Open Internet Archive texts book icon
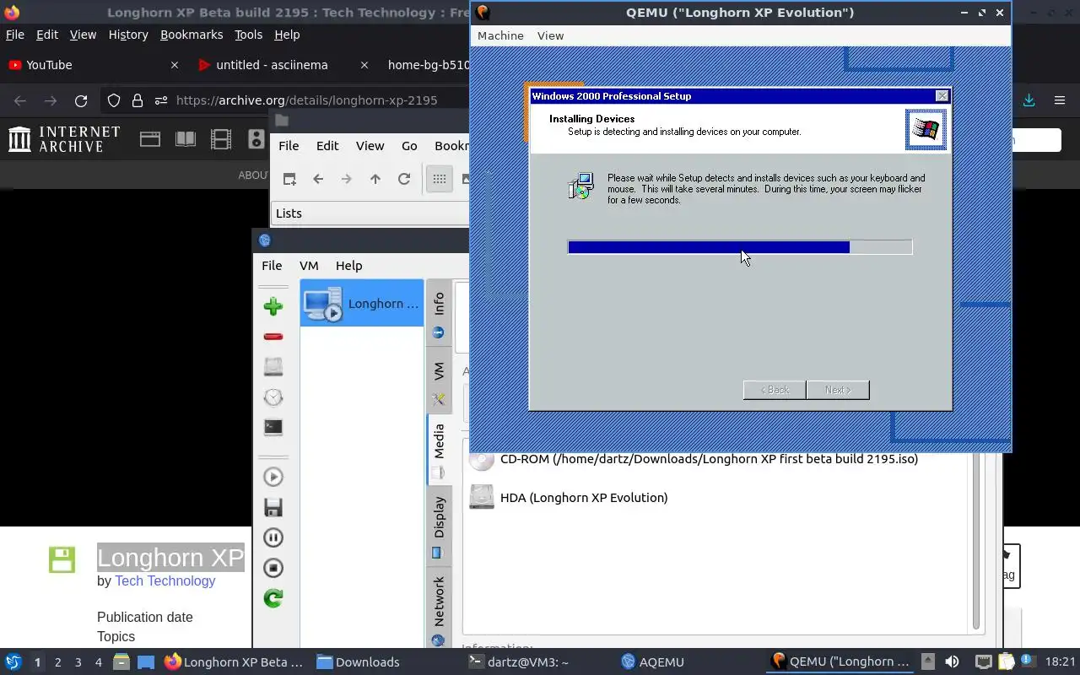The image size is (1080, 675). tap(186, 139)
